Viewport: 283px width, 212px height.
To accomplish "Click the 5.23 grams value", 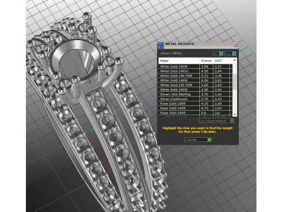I will 205,76.
